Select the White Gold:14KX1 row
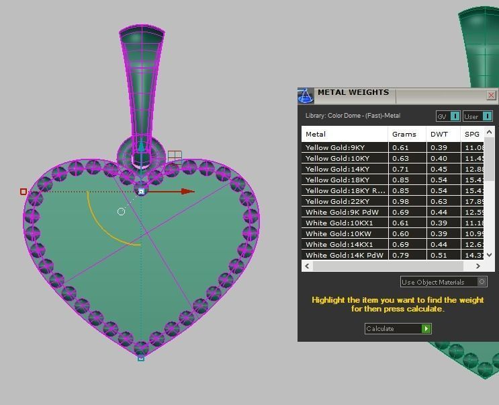Image resolution: width=499 pixels, height=405 pixels. coord(393,245)
